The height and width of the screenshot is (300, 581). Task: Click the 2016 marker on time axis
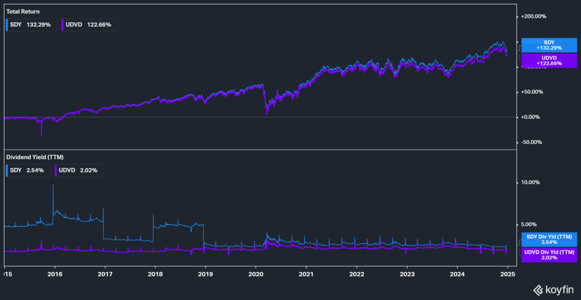[x=54, y=273]
